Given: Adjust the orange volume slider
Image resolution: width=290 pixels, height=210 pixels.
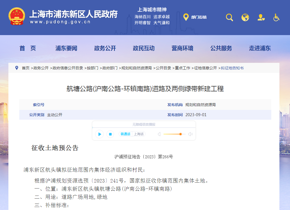Looking at the screenshot, I should (180, 134).
